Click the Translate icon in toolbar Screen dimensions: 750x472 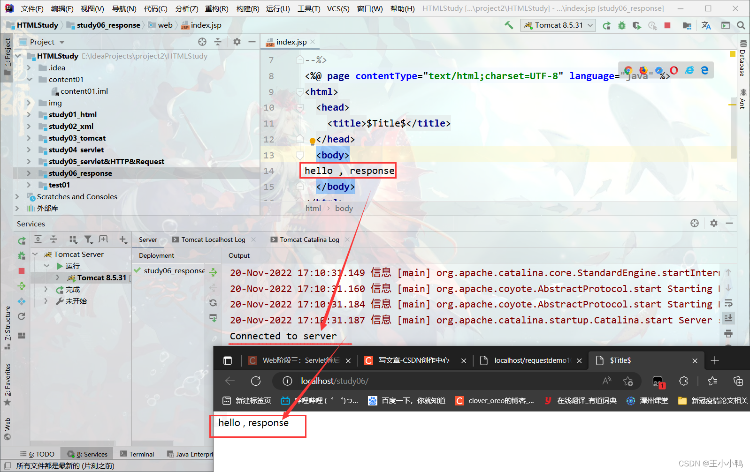706,25
